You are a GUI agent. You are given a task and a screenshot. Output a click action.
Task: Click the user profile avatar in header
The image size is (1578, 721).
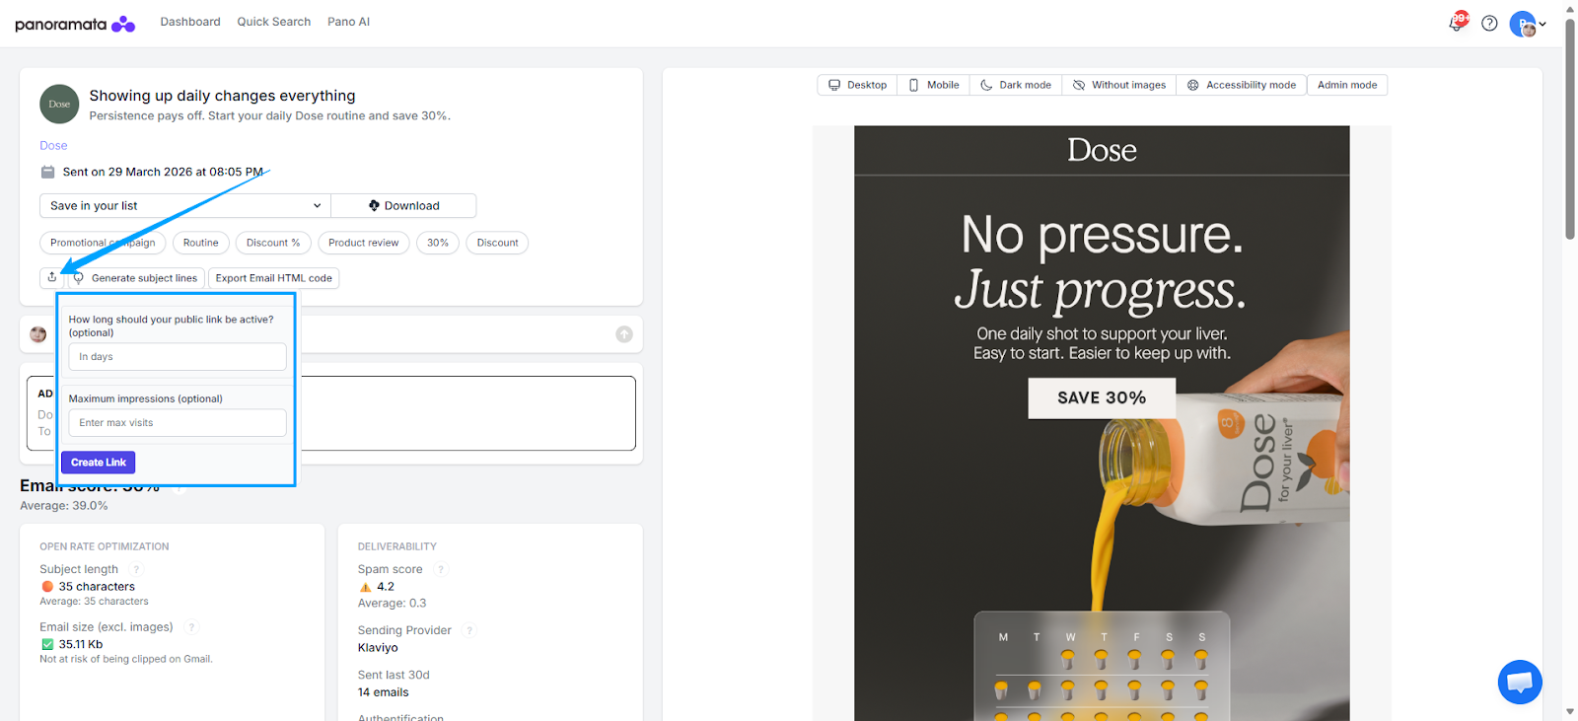click(1523, 24)
